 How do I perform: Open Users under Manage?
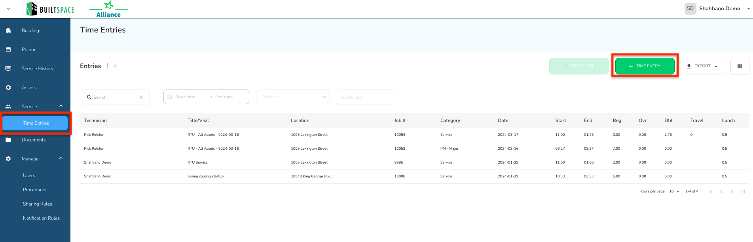point(29,175)
